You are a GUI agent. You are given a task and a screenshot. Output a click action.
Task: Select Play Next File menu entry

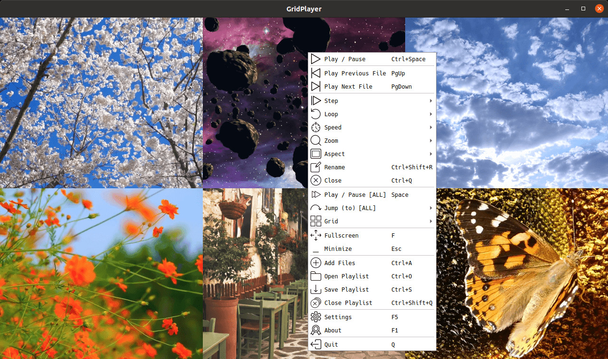[372, 86]
